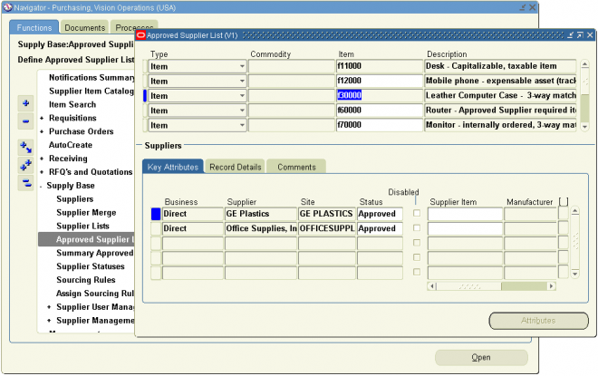Switch to the Functions tab in Navigator
Image resolution: width=598 pixels, height=376 pixels.
tap(34, 28)
